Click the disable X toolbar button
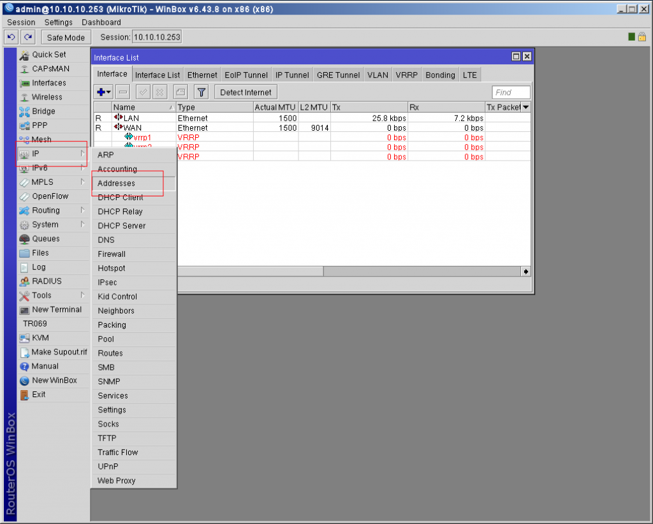The image size is (653, 524). point(160,92)
